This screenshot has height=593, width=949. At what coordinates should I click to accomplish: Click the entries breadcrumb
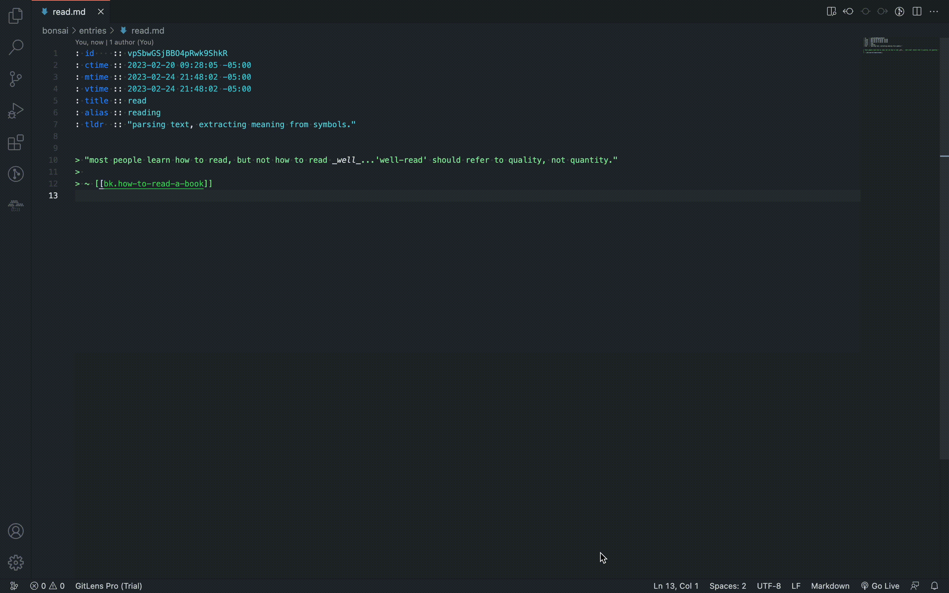coord(93,31)
